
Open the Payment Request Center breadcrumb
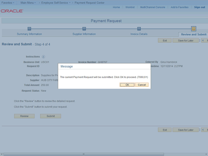89,3
